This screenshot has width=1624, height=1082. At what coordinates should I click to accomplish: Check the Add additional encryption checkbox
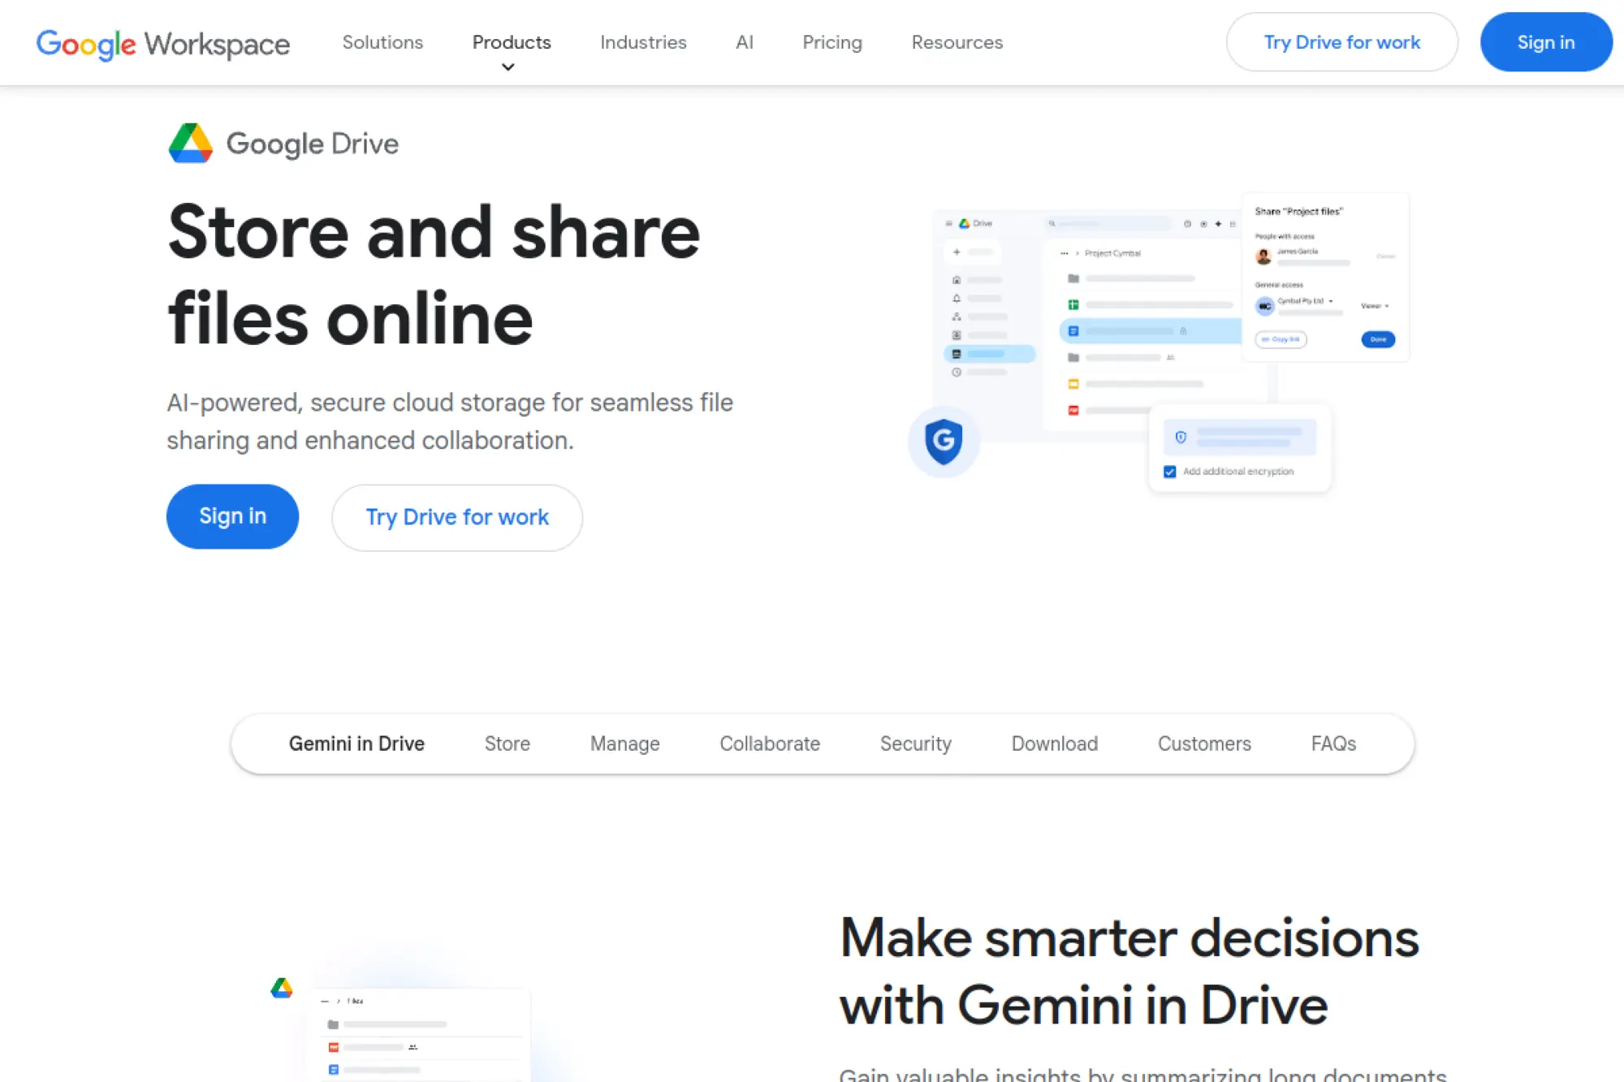pyautogui.click(x=1169, y=471)
